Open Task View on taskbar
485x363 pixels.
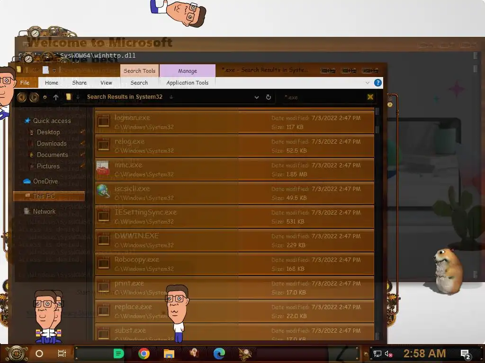[x=62, y=354]
